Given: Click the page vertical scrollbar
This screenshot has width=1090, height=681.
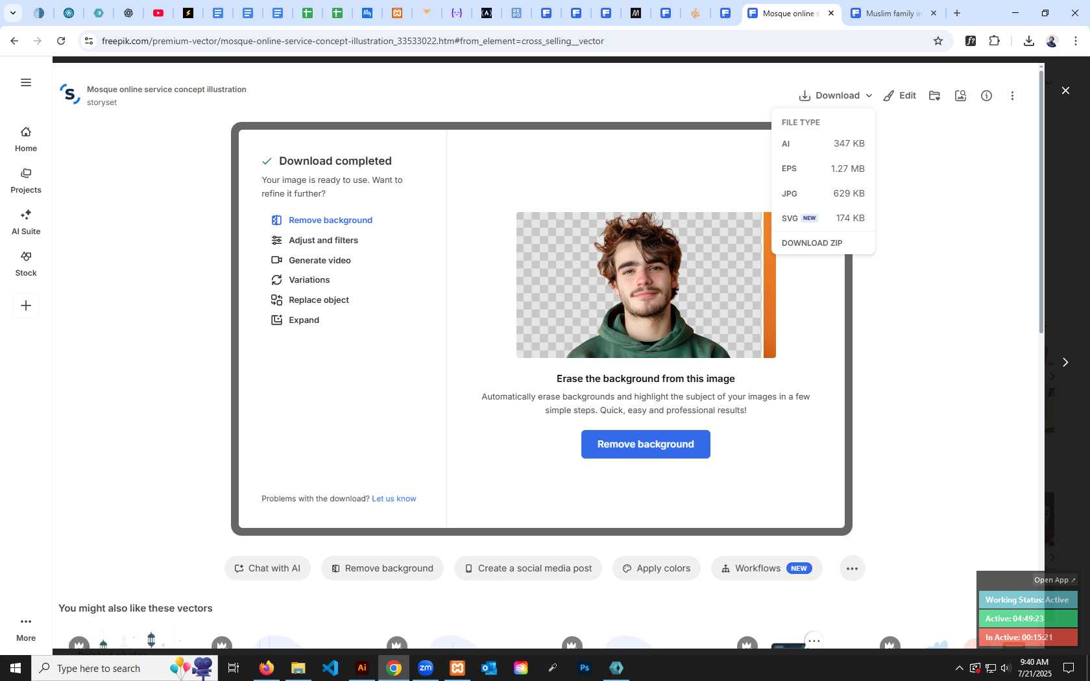Looking at the screenshot, I should [1041, 201].
